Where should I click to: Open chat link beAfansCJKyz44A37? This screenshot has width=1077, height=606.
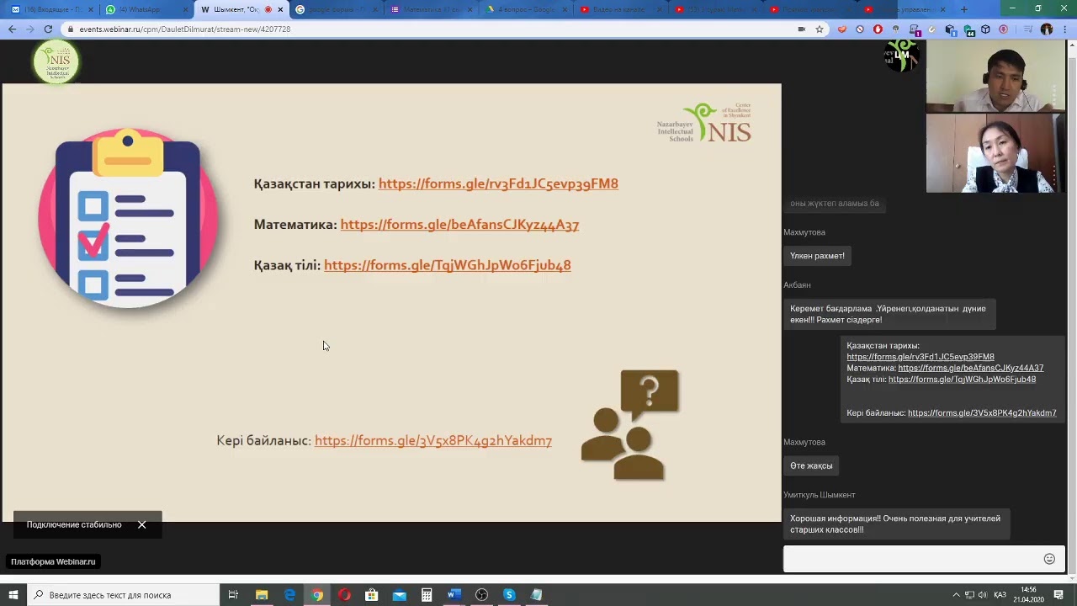[x=971, y=368]
